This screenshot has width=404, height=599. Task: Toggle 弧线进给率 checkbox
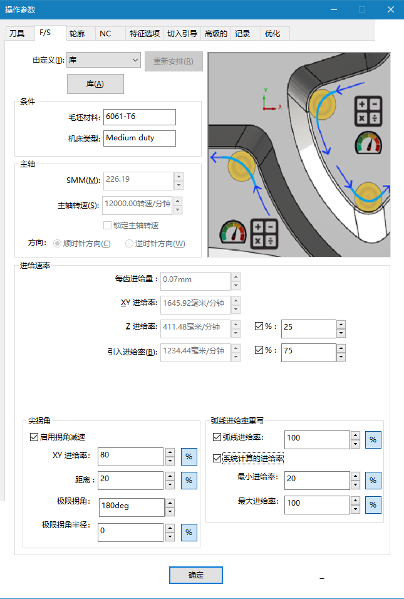point(217,437)
